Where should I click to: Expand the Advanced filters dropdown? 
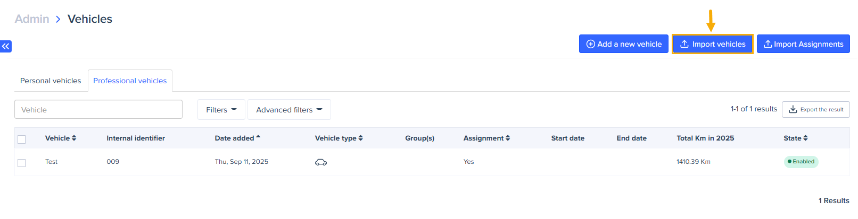point(289,110)
